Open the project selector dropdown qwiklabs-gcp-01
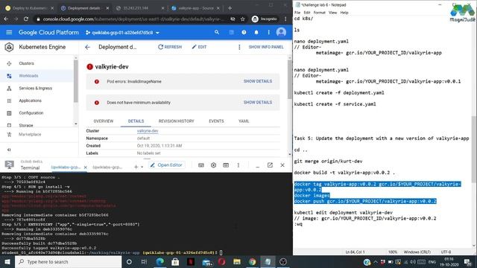The height and width of the screenshot is (268, 477). pos(122,33)
